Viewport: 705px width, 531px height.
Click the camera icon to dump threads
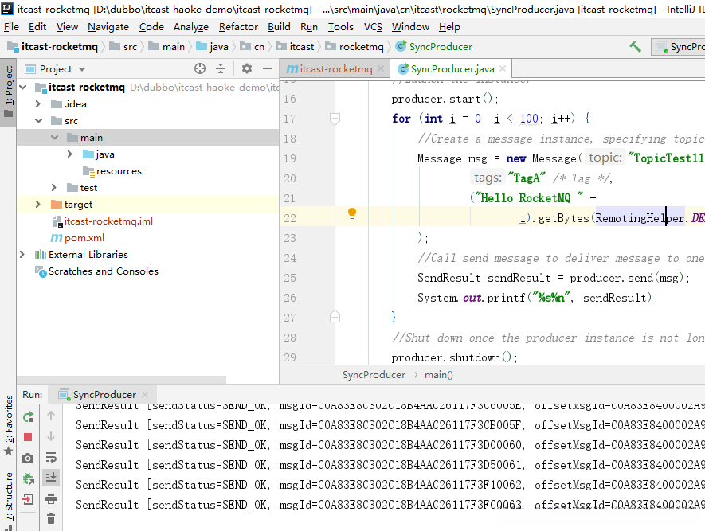[28, 458]
